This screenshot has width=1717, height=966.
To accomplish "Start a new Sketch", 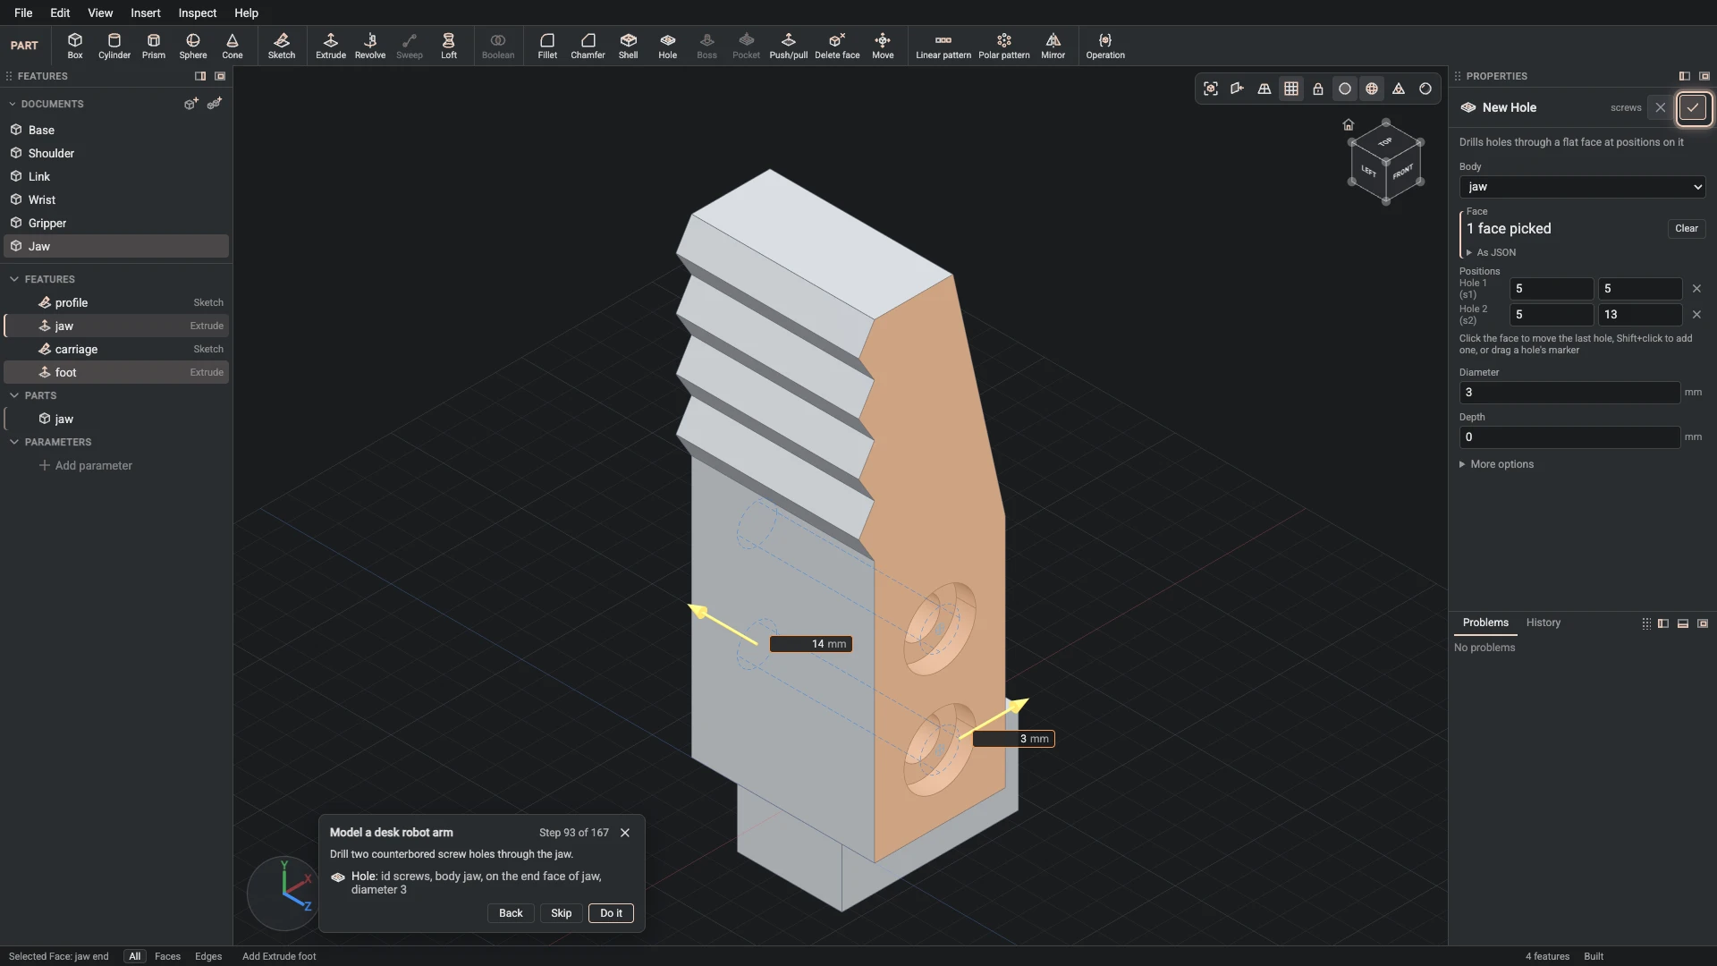I will click(x=282, y=46).
